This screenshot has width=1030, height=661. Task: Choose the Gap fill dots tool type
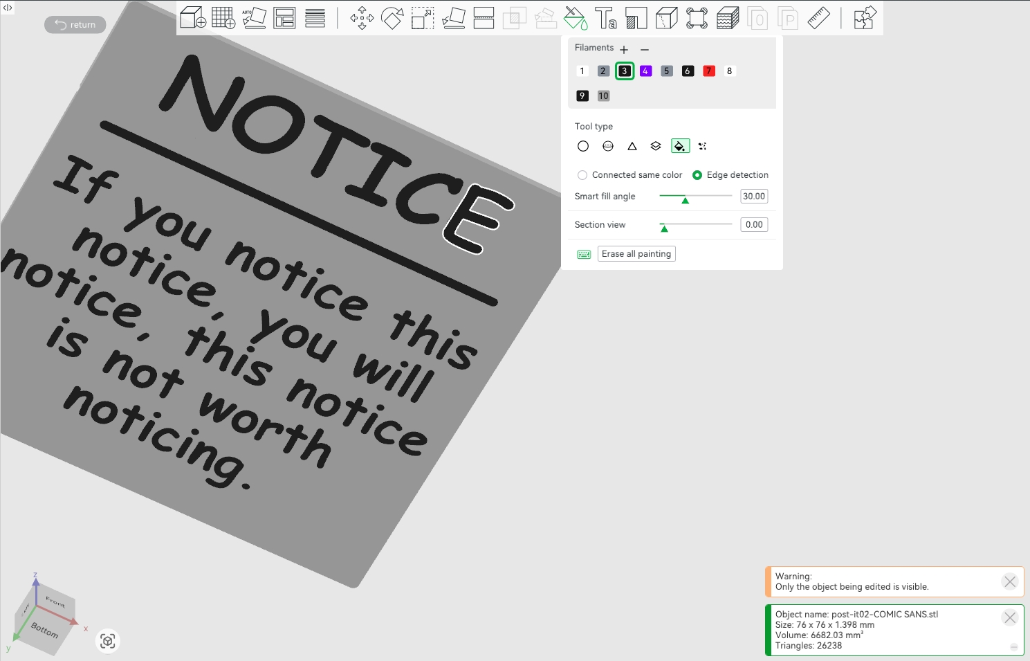(703, 146)
